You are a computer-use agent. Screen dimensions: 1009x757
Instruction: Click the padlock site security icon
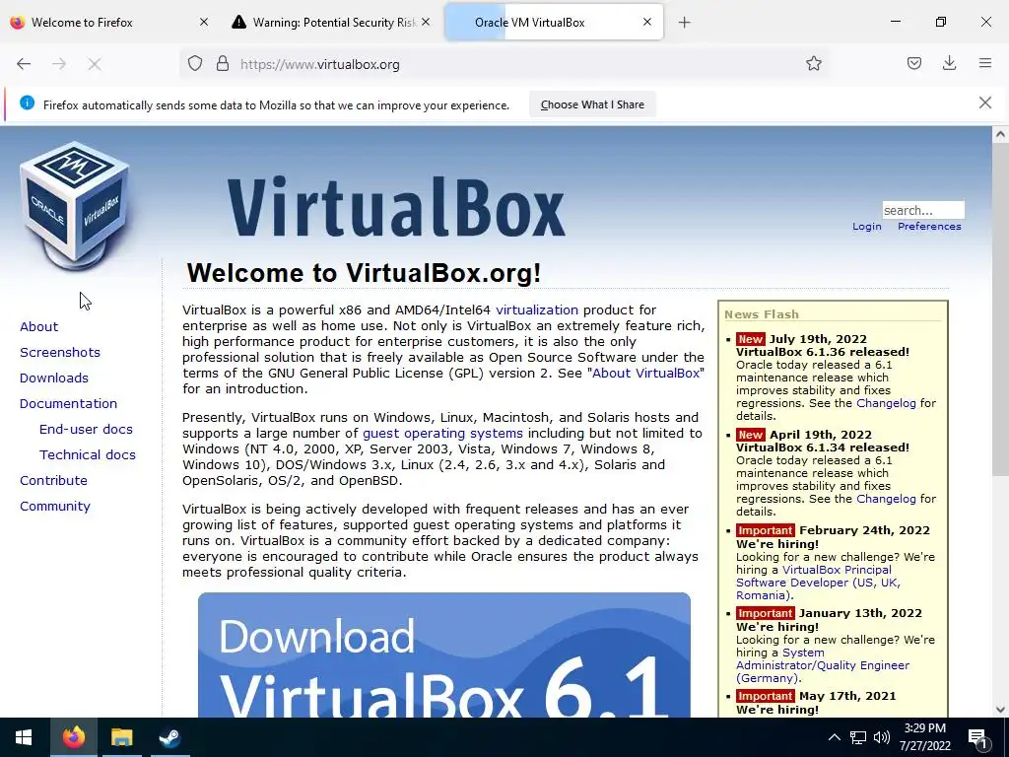coord(223,64)
